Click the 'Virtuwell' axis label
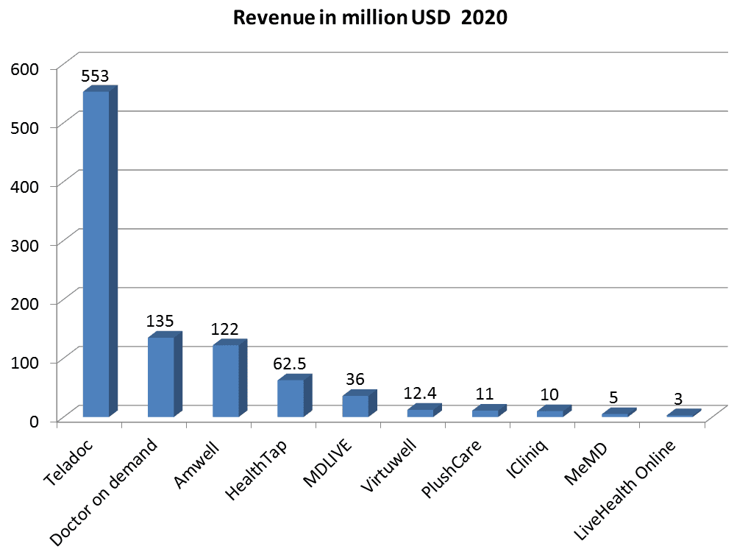 tap(388, 467)
